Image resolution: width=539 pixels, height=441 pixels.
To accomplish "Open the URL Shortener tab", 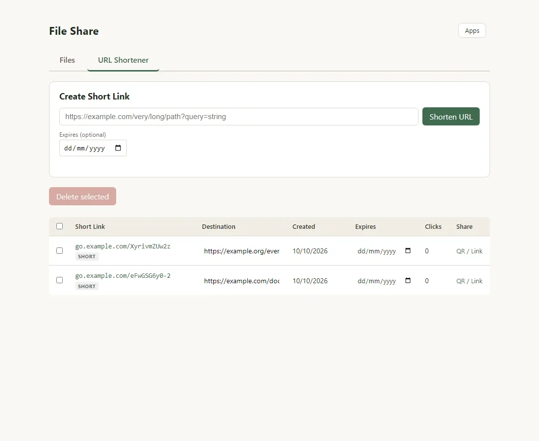I will (123, 60).
